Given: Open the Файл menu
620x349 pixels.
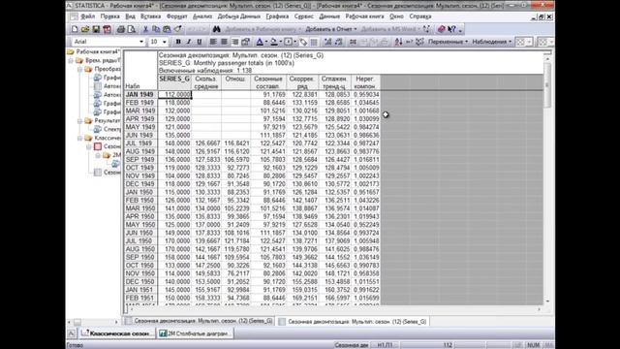Looking at the screenshot, I should click(88, 16).
